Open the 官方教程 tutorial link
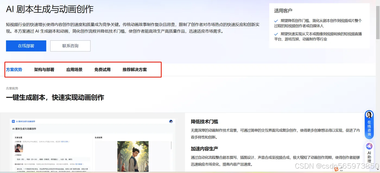Screen dimensions: 380x173 (x=78, y=164)
